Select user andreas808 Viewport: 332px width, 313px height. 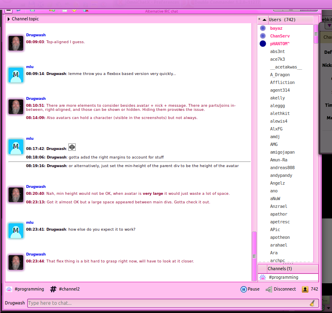click(x=282, y=168)
